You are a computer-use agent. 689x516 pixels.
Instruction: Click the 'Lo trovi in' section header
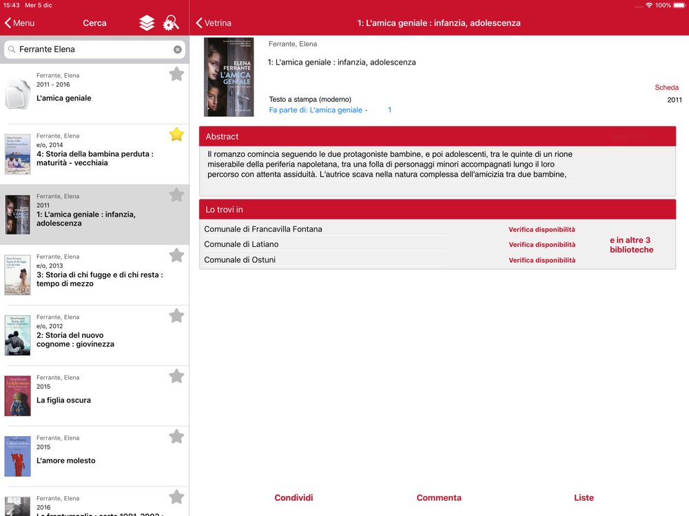(438, 209)
